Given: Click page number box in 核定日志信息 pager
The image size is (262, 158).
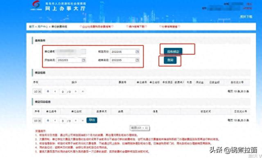Looking at the screenshot, I should (63, 121).
